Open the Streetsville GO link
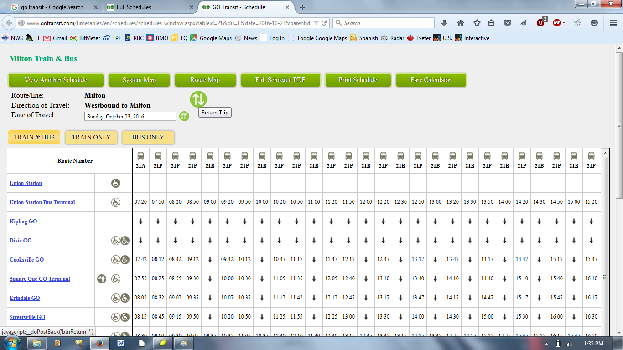The height and width of the screenshot is (350, 623). (27, 317)
